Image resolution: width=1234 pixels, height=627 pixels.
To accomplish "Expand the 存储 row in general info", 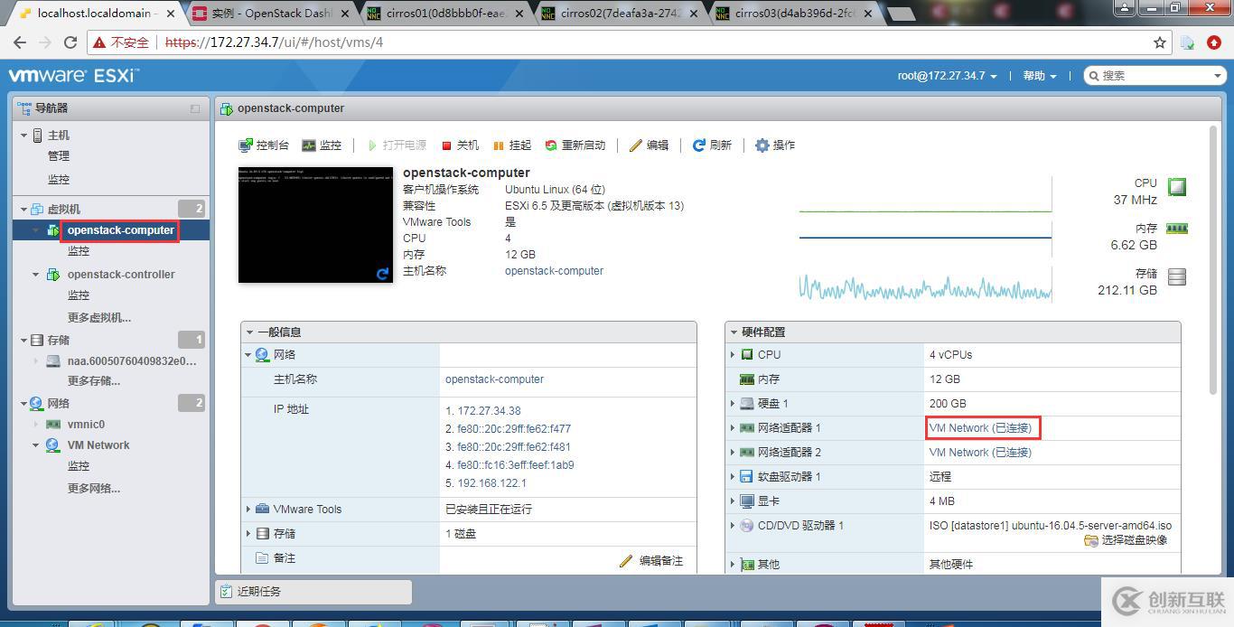I will click(248, 534).
